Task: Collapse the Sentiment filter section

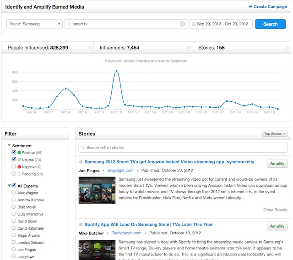Action: tap(9, 146)
